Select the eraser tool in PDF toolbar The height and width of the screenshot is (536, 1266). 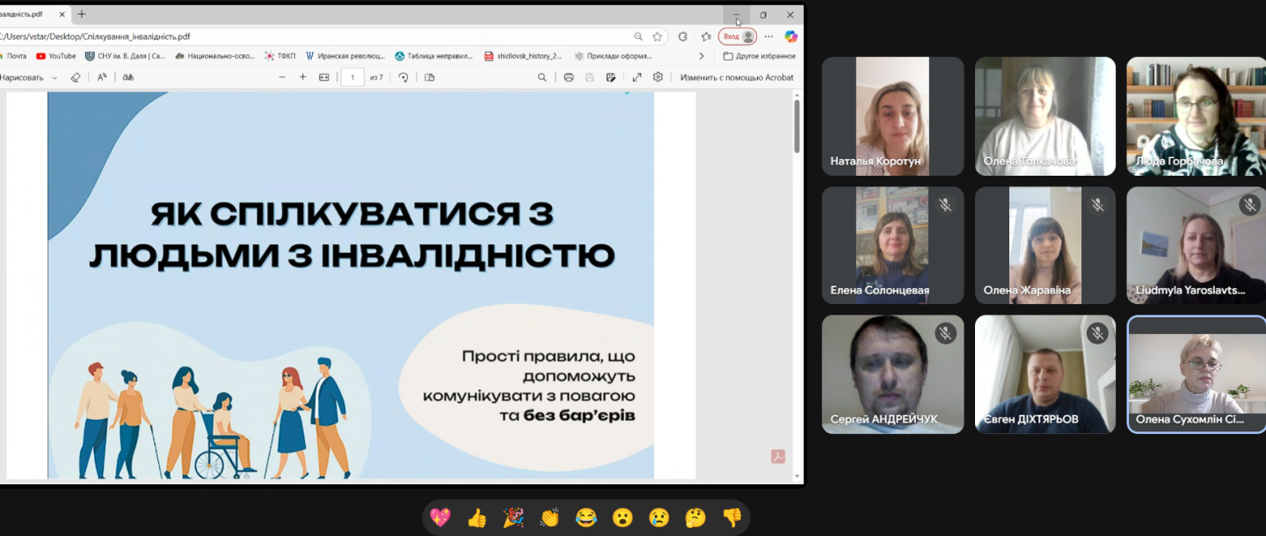(76, 77)
